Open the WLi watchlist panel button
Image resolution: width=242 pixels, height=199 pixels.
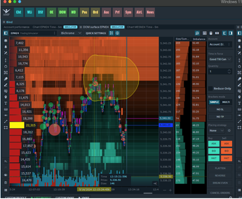29,12
